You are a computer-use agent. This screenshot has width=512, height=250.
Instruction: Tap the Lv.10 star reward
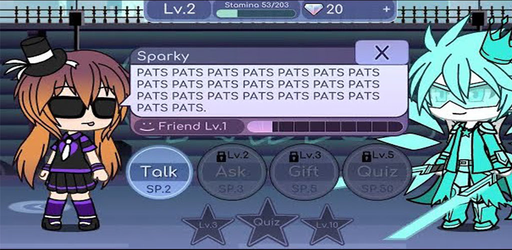click(326, 224)
